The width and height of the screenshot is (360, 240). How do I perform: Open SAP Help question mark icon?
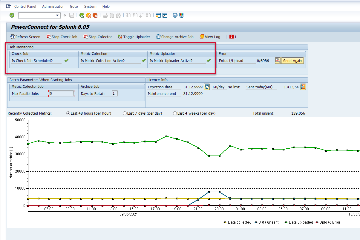175,15
